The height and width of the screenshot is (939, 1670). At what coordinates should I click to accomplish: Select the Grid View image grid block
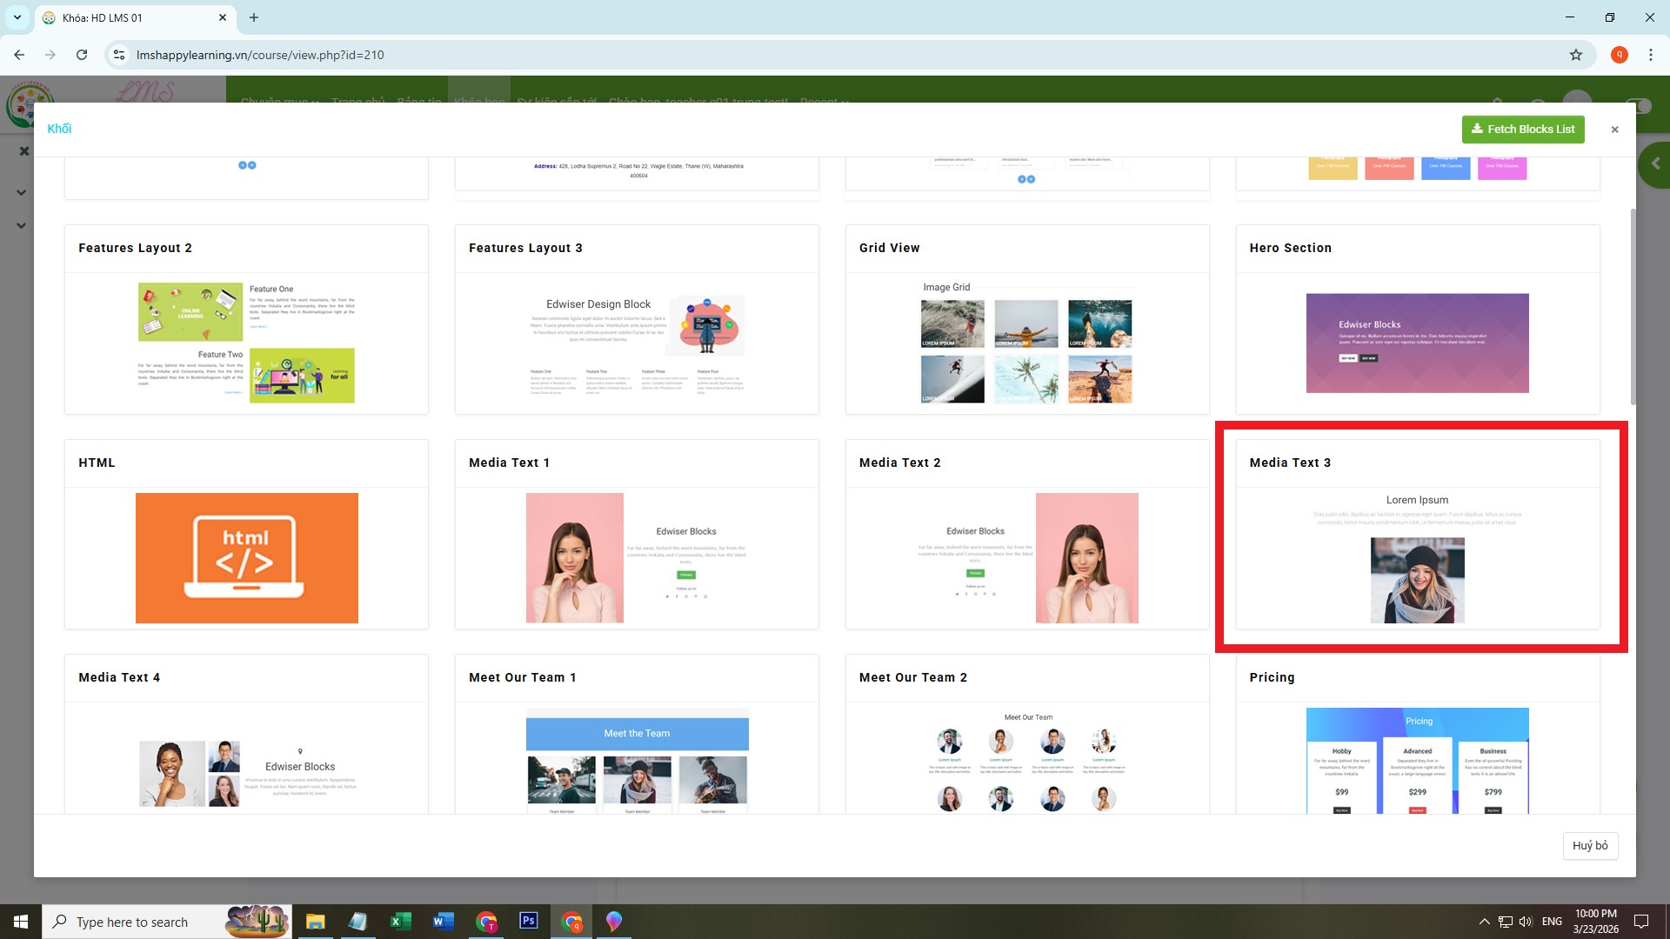click(1026, 343)
